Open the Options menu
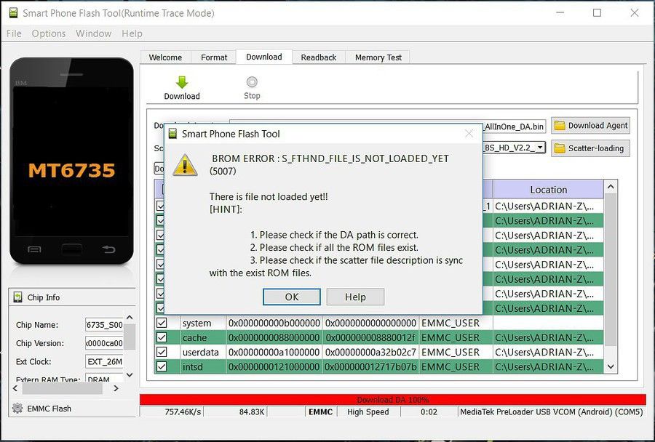Image resolution: width=655 pixels, height=442 pixels. point(49,33)
